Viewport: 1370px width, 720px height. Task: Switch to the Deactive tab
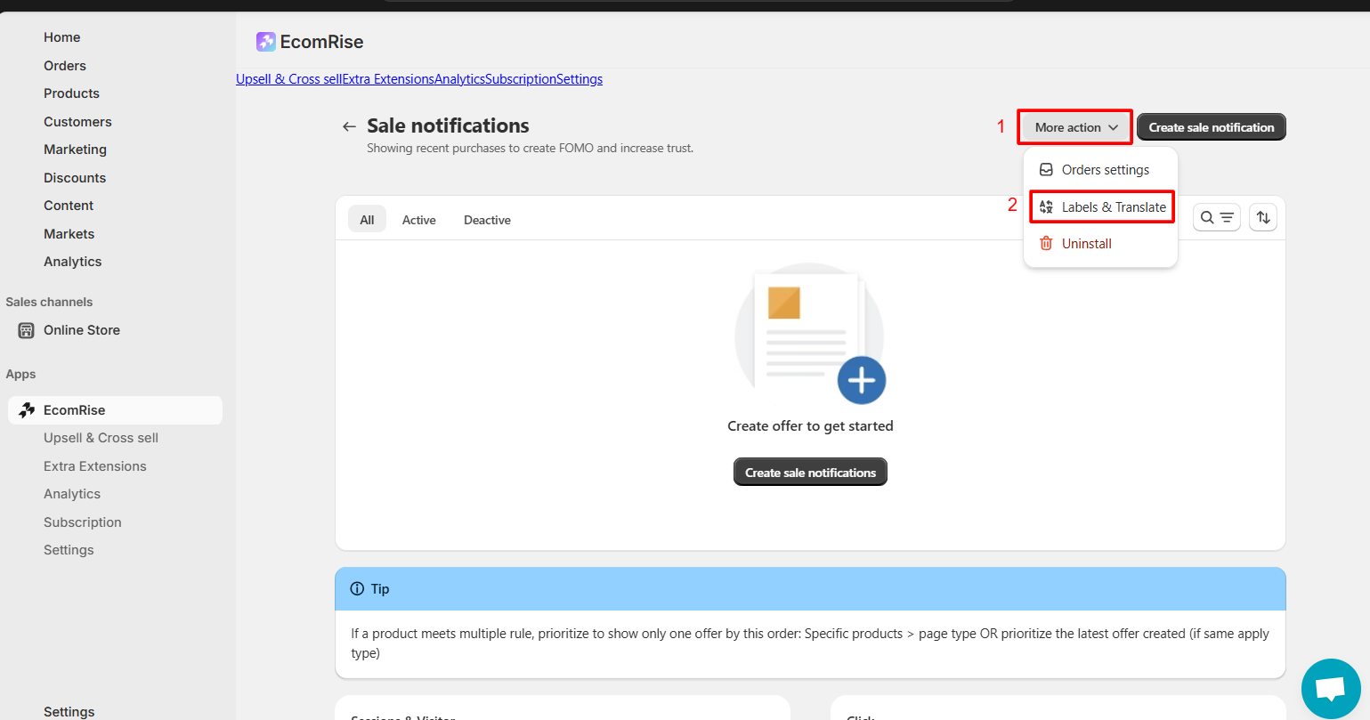(487, 220)
